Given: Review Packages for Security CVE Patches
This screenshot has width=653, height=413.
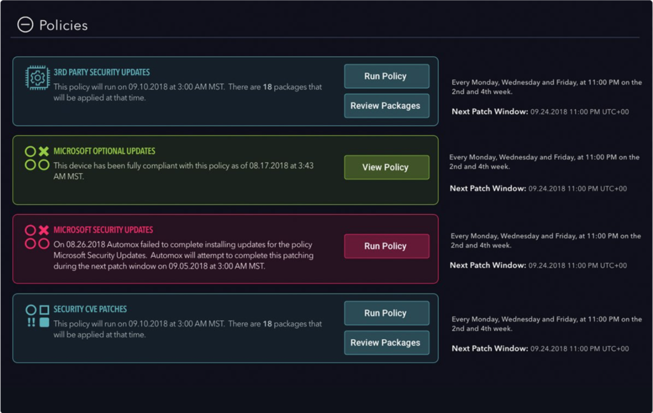Looking at the screenshot, I should point(386,342).
